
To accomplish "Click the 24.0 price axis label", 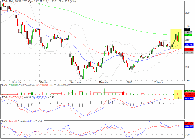I will coord(187,40).
